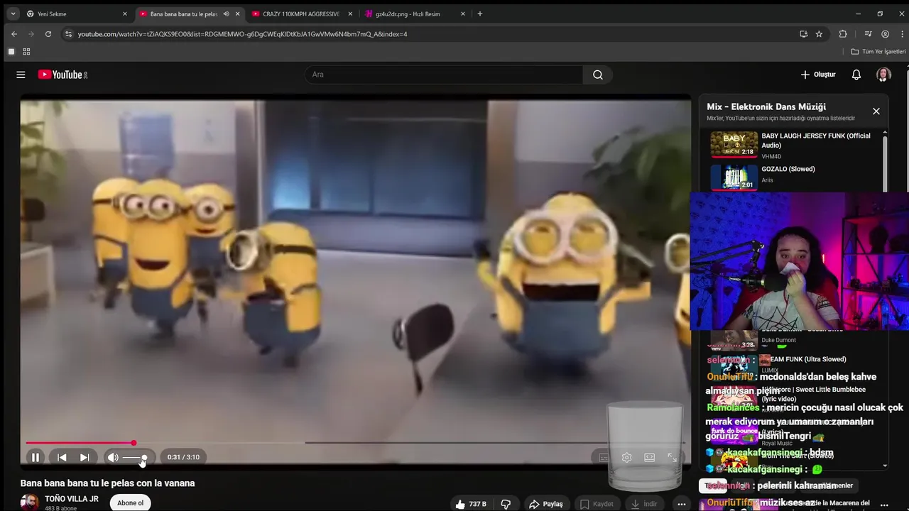Open YouTube hamburger guide menu
The height and width of the screenshot is (511, 909).
click(21, 75)
